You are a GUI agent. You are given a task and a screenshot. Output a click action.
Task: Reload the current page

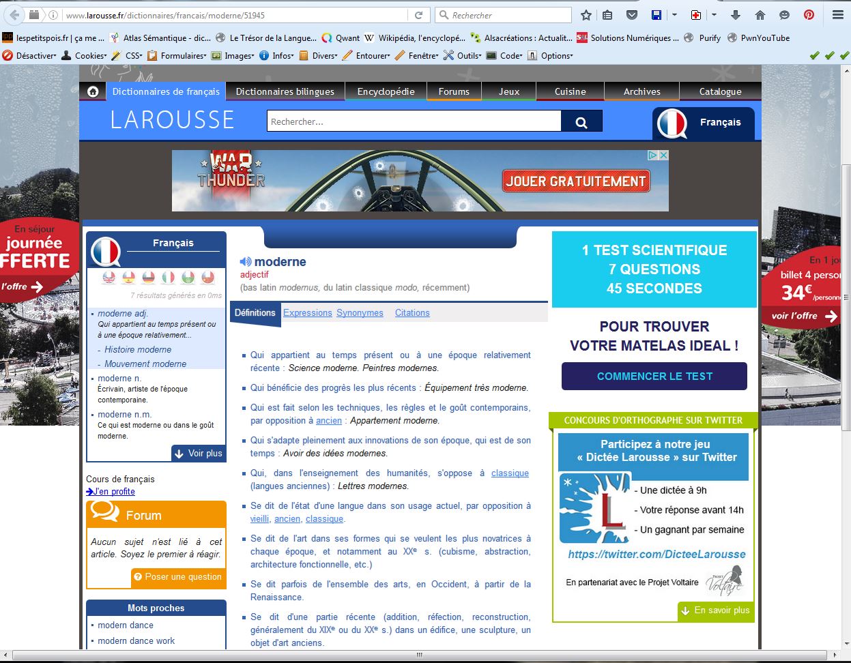pos(419,15)
